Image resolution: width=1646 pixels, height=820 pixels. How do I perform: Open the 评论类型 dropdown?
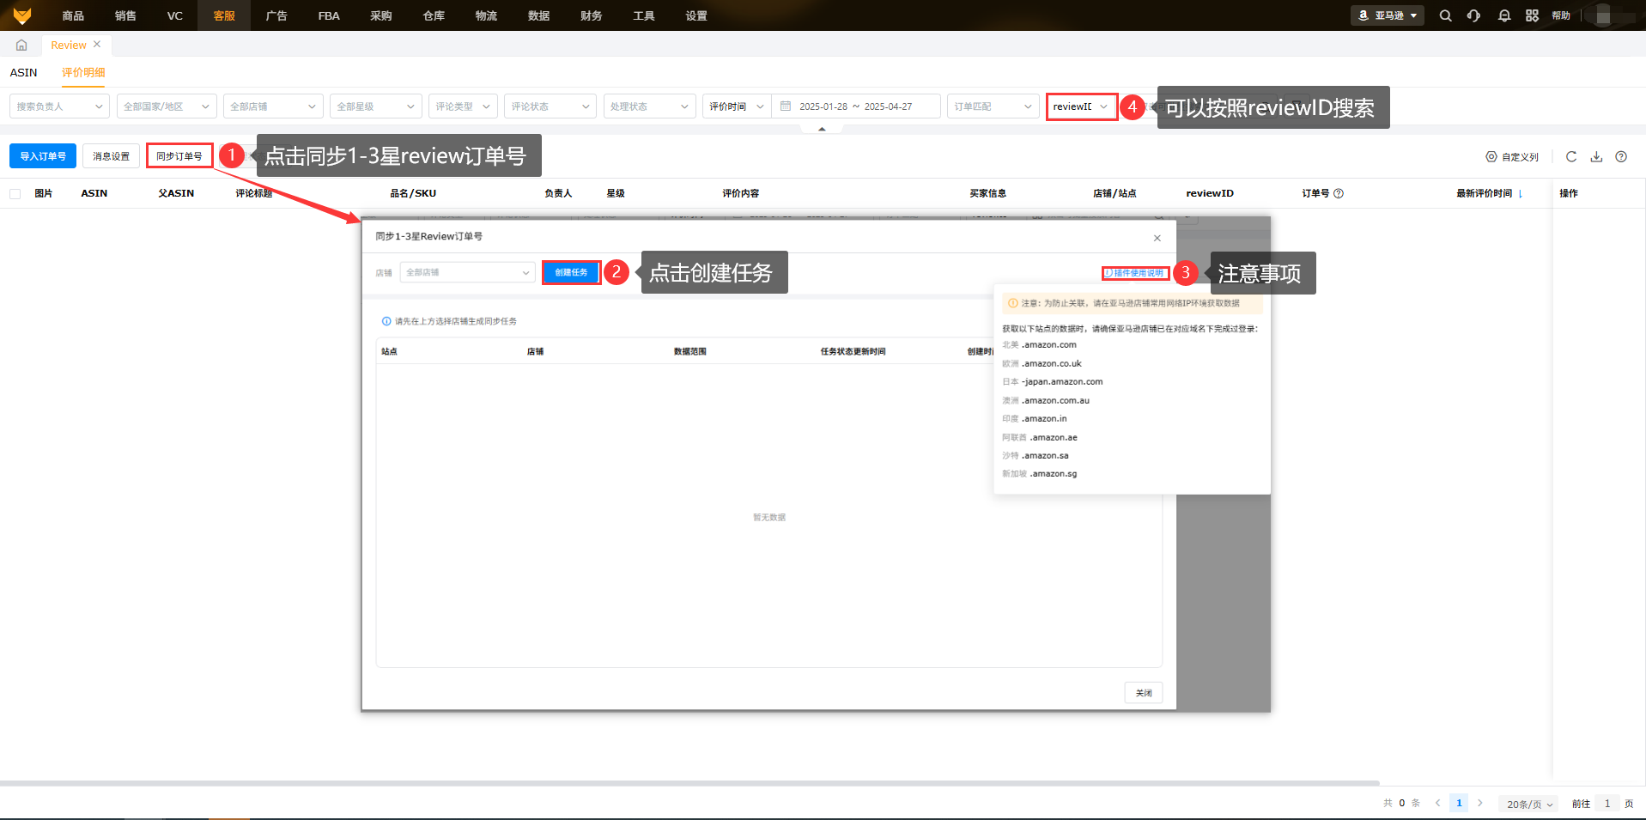coord(464,106)
